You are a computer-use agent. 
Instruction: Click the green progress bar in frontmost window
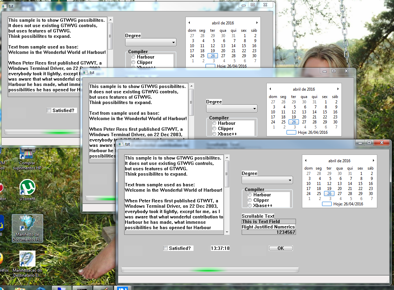click(x=210, y=270)
